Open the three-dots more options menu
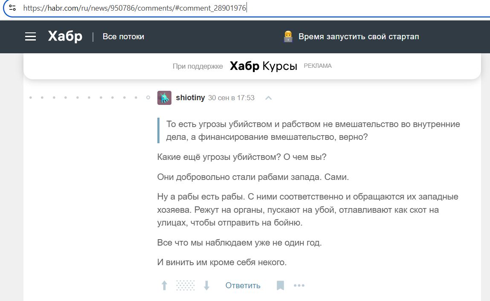490x301 pixels. [299, 285]
